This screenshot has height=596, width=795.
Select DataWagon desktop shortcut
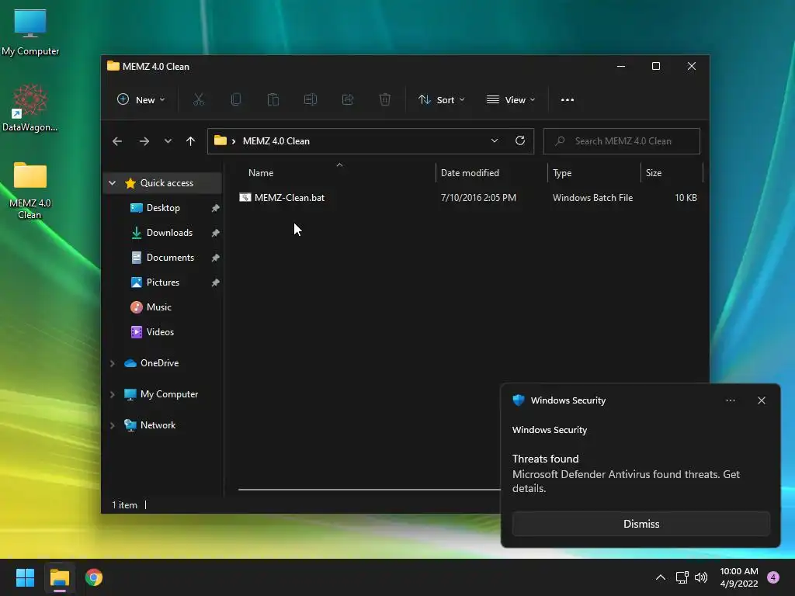pyautogui.click(x=30, y=108)
